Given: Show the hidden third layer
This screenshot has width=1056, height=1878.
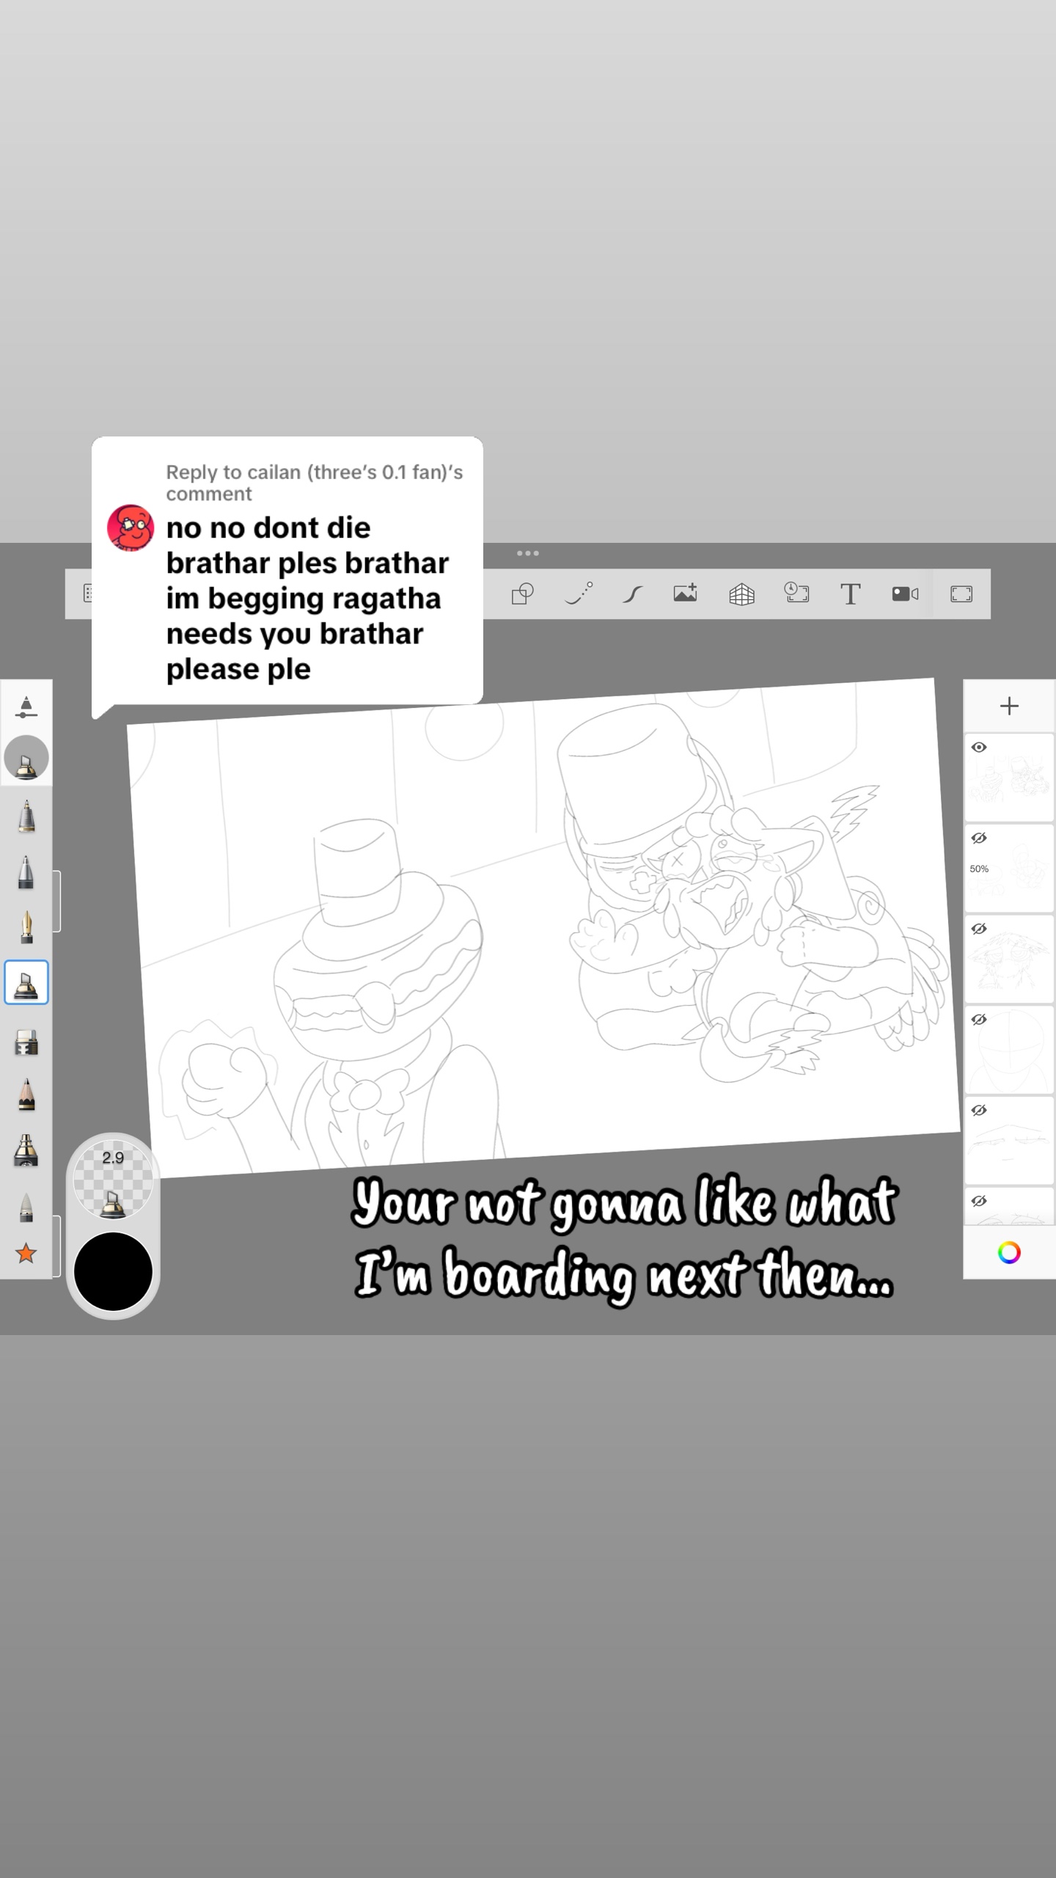Looking at the screenshot, I should click(979, 929).
